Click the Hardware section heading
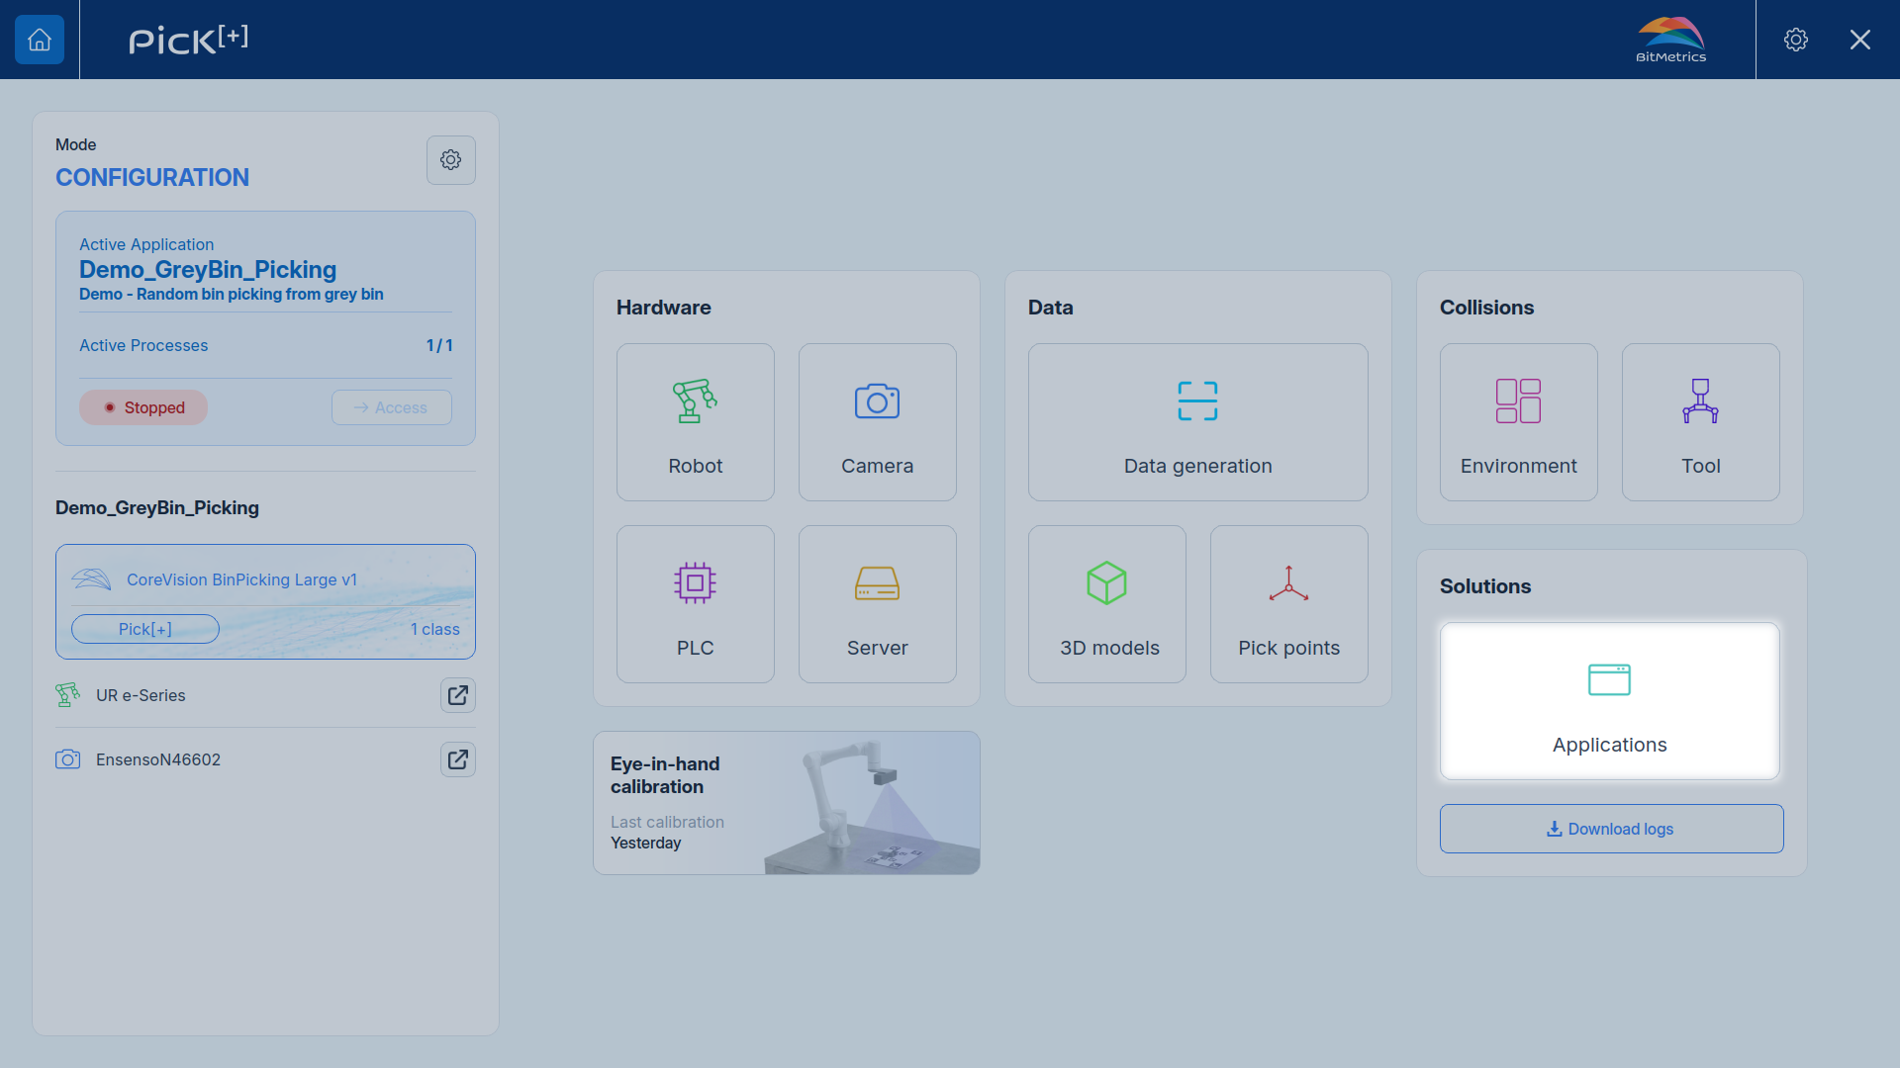 pyautogui.click(x=664, y=308)
